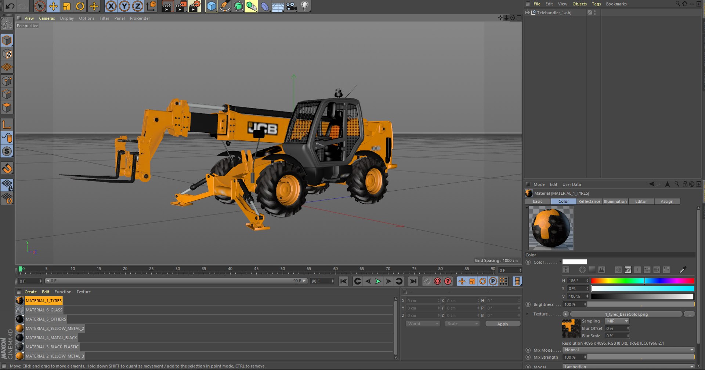Viewport: 705px width, 370px height.
Task: Add a Floor environment object
Action: [x=278, y=6]
